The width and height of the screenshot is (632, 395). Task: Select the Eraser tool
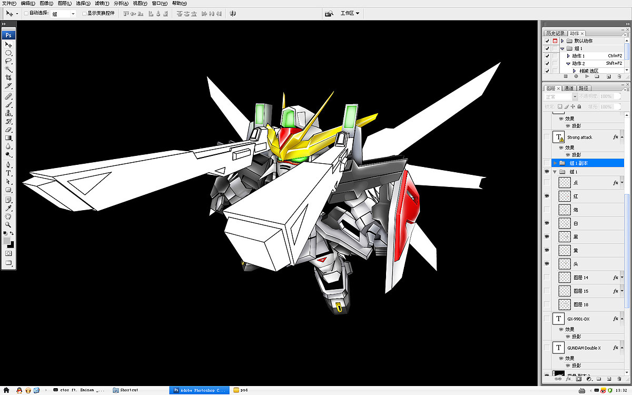8,129
